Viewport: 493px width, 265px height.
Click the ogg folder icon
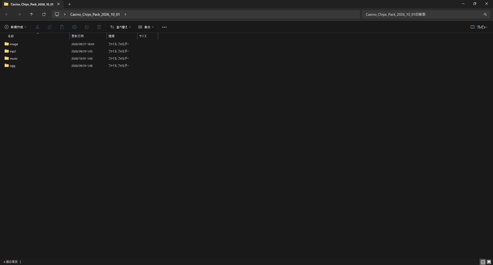pyautogui.click(x=7, y=66)
